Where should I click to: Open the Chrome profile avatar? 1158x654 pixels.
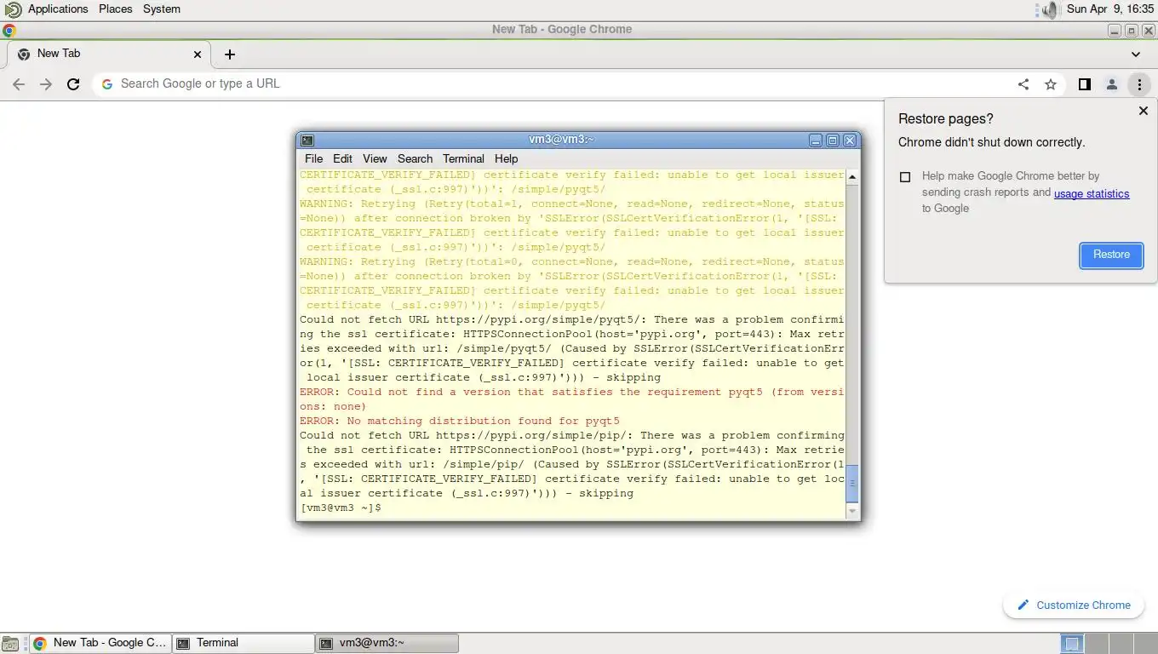tap(1111, 84)
